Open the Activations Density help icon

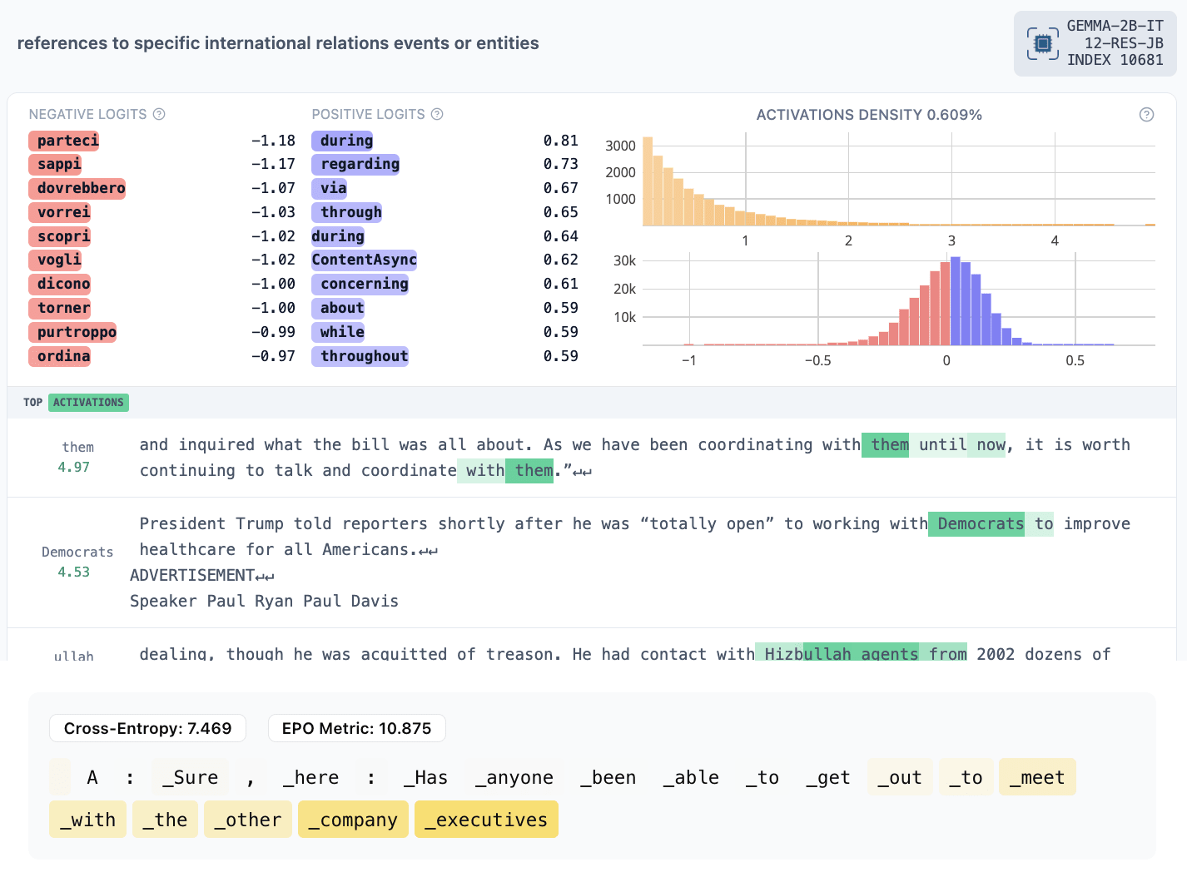point(1146,115)
